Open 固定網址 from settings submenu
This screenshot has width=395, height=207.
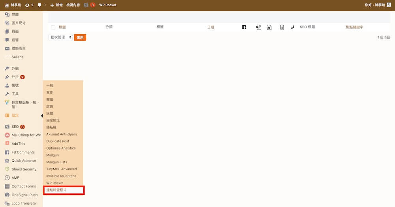53,120
